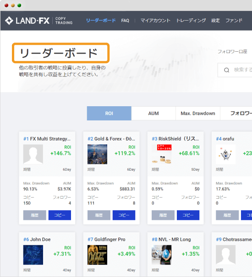
Task: Click the green maximize window button
Action: point(19,5)
